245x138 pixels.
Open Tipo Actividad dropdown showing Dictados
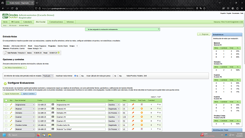point(25,113)
